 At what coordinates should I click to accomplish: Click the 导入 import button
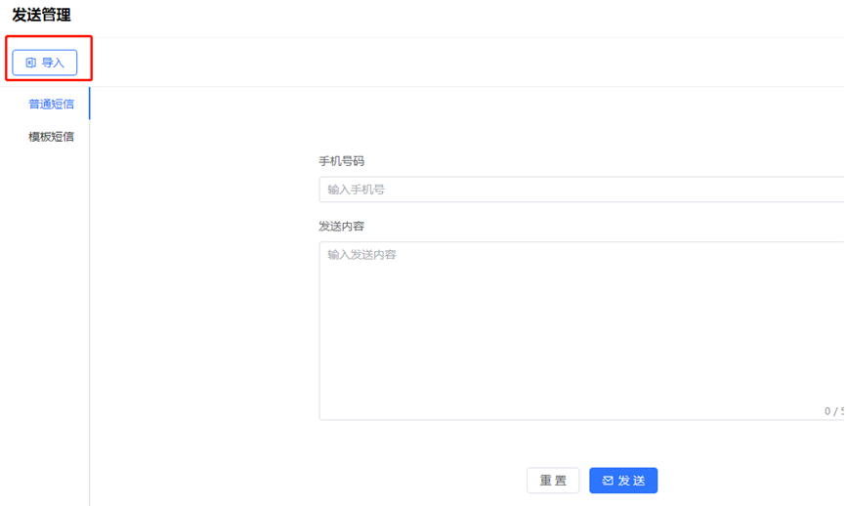(x=44, y=63)
